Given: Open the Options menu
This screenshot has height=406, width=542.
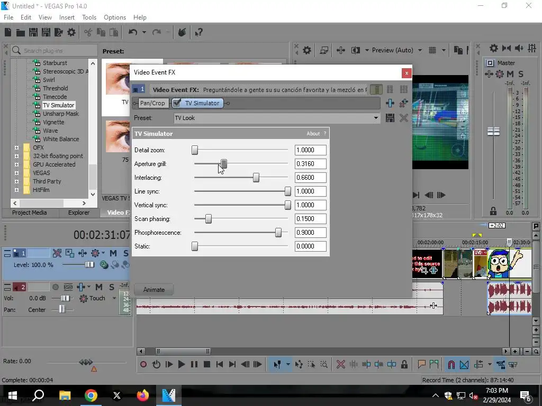Looking at the screenshot, I should coord(115,17).
